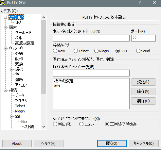Open the アイコン category

point(21,85)
